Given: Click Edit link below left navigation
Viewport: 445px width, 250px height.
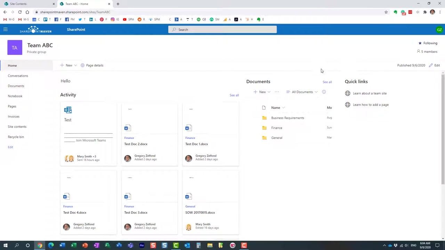Looking at the screenshot, I should coord(10,147).
